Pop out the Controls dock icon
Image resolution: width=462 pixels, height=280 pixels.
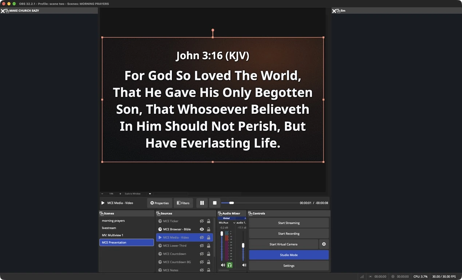point(250,214)
